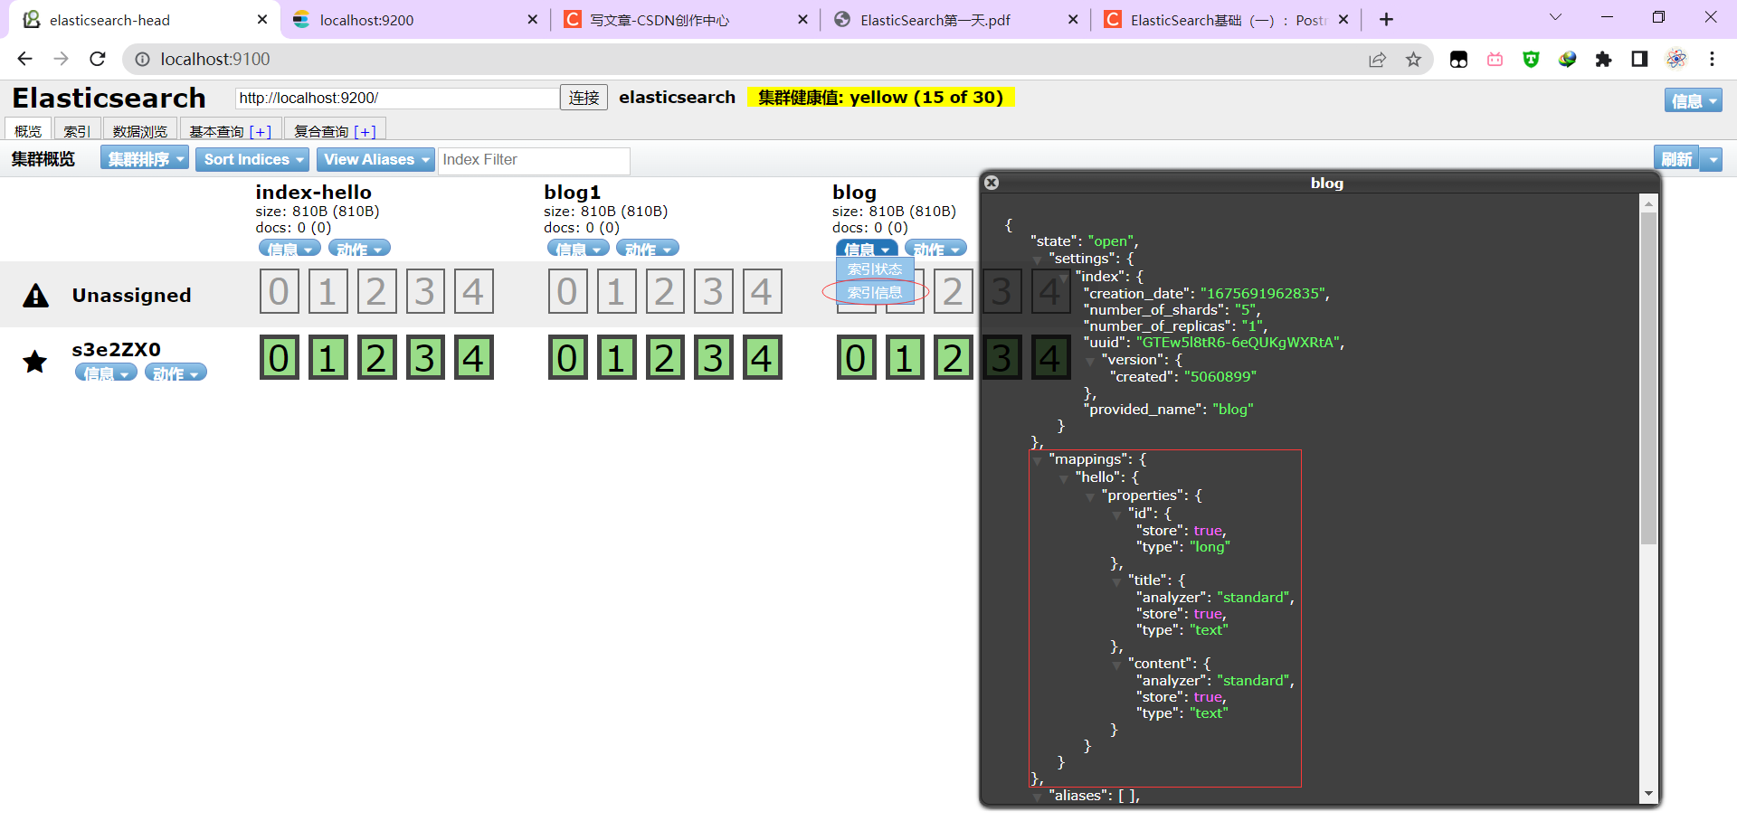Open the refresh interval dropdown arrow
This screenshot has width=1737, height=821.
1711,159
